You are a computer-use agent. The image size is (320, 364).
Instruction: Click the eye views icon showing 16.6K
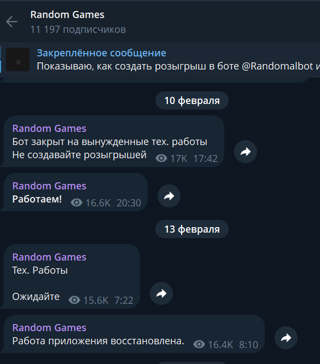[77, 203]
